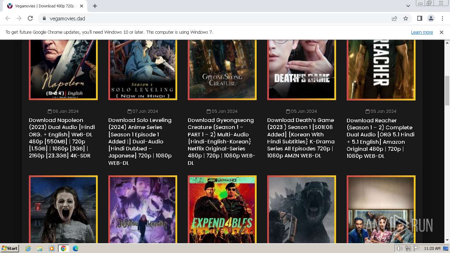Dismiss the Chrome update notification bar
This screenshot has height=253, width=450.
442,32
